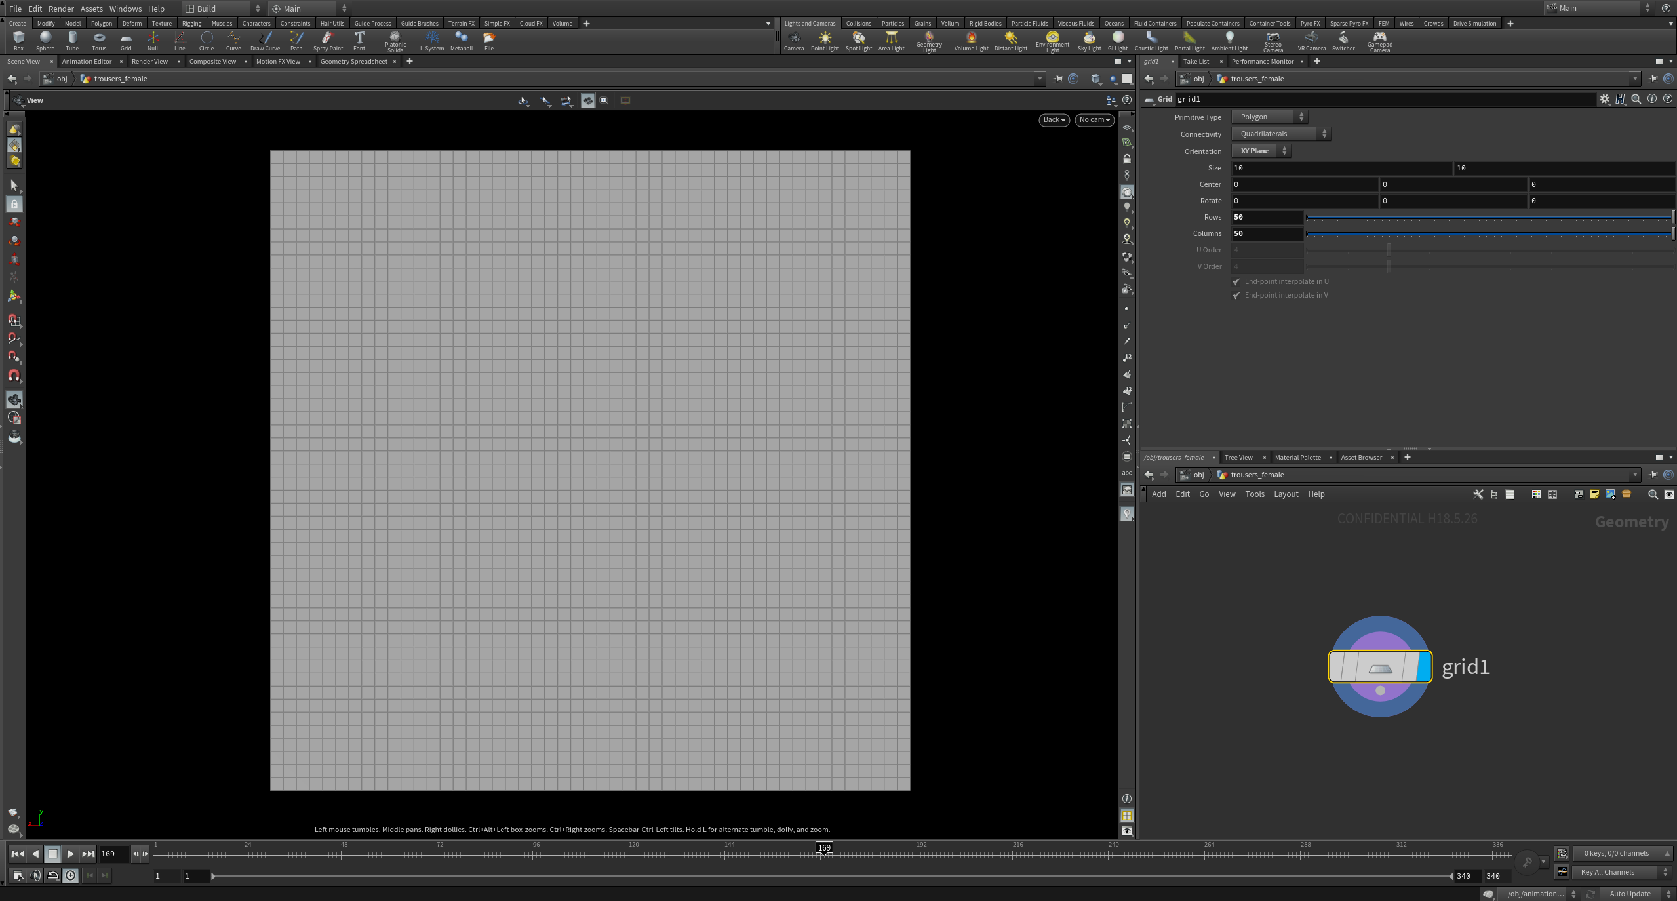
Task: Add an Environment Light from the shelf
Action: [x=1052, y=41]
